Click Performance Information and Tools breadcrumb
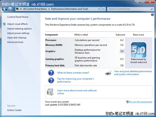Viewport: 156px width, 117px height. click(x=70, y=9)
